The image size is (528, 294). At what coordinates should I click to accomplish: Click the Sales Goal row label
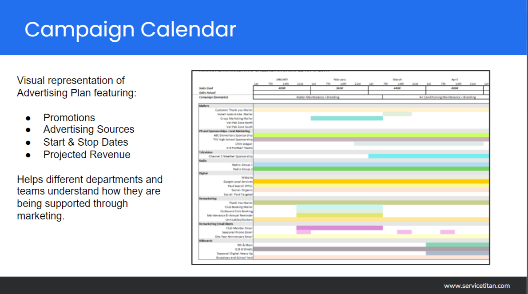(205, 88)
